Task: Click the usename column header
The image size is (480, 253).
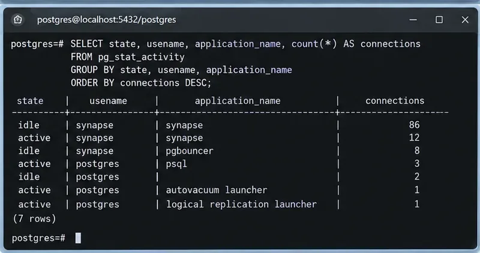Action: coord(108,101)
